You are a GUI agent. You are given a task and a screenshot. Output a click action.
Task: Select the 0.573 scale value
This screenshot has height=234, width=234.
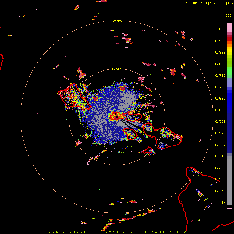(220, 122)
